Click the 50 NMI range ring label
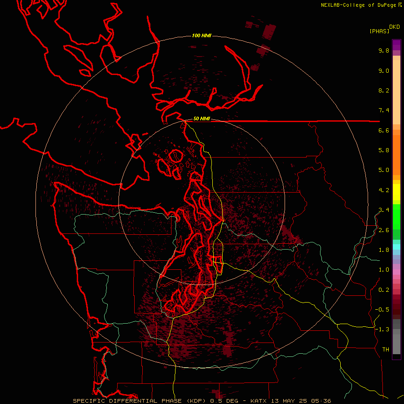This screenshot has height=404, width=404. coord(202,119)
